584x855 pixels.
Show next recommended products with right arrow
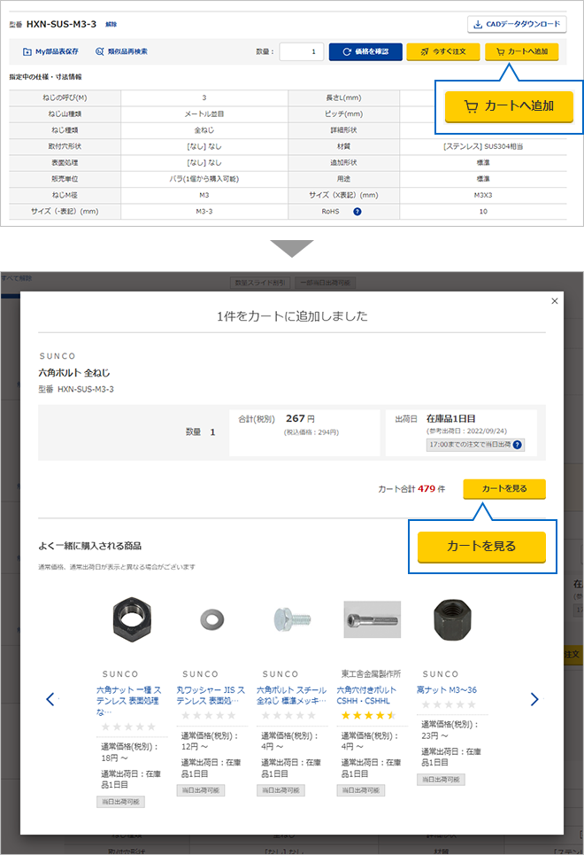click(534, 699)
